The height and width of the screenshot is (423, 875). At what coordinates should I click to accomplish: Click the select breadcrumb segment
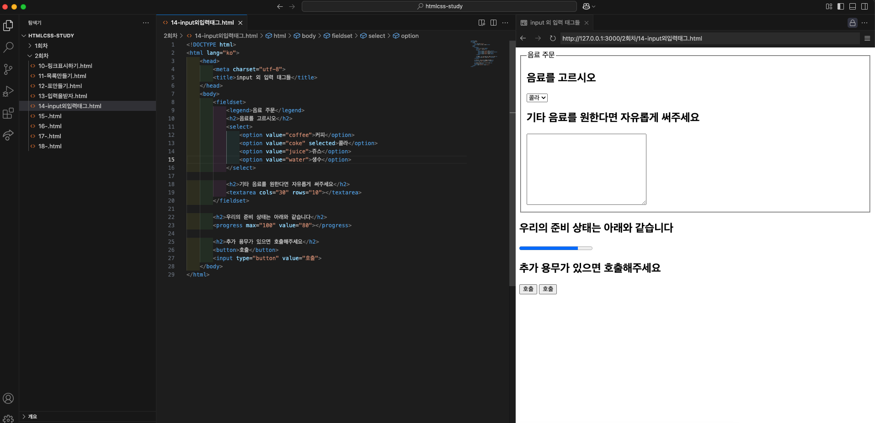pyautogui.click(x=373, y=36)
